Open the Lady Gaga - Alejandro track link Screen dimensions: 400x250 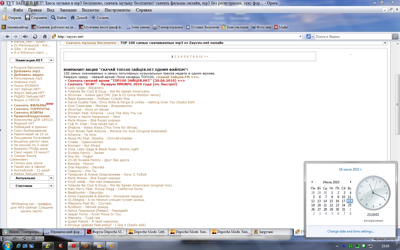pos(86,88)
